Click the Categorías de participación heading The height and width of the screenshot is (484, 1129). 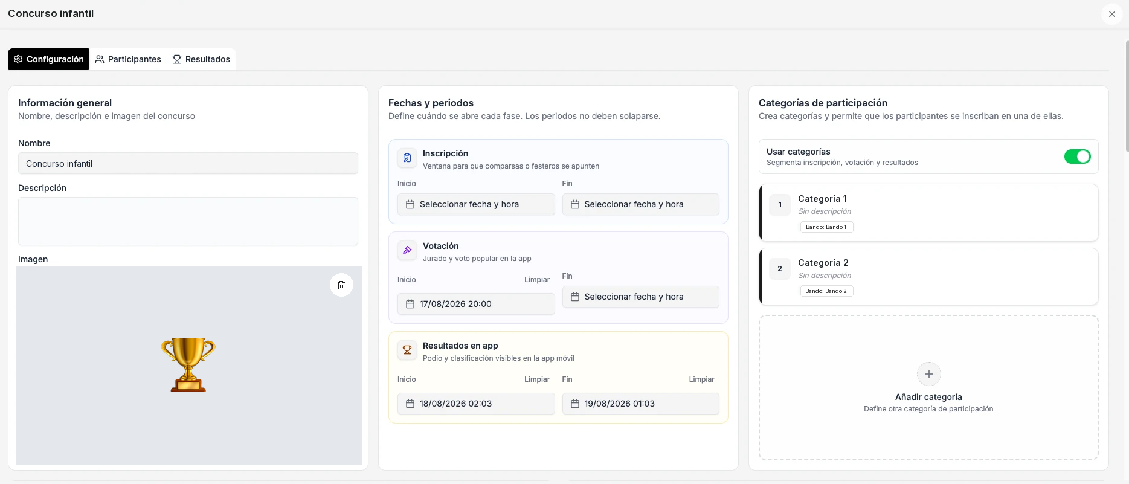(x=823, y=103)
